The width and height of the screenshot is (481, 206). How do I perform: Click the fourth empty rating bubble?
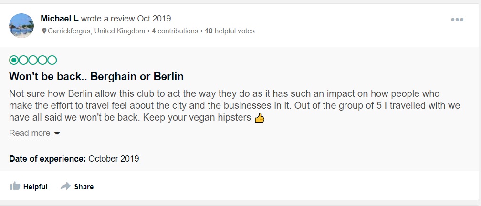coord(42,60)
